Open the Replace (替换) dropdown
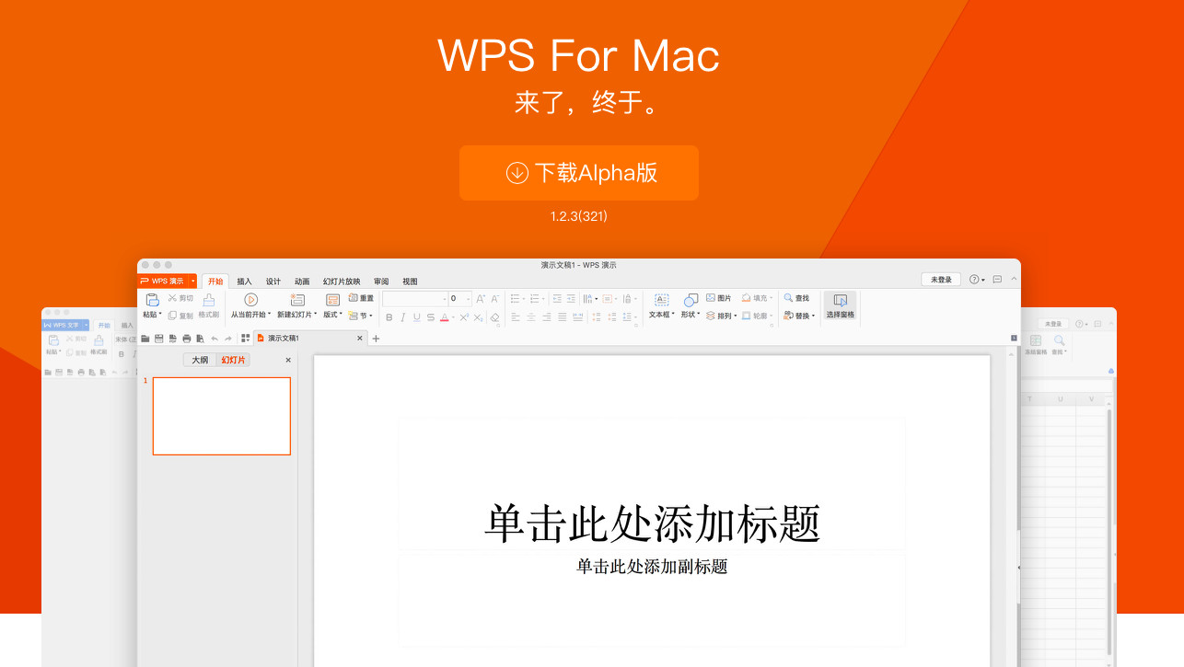 (x=799, y=316)
